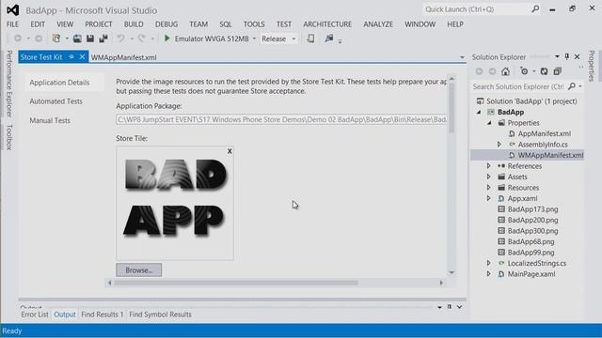Open the Release configuration dropdown
The height and width of the screenshot is (338, 602).
pos(278,38)
